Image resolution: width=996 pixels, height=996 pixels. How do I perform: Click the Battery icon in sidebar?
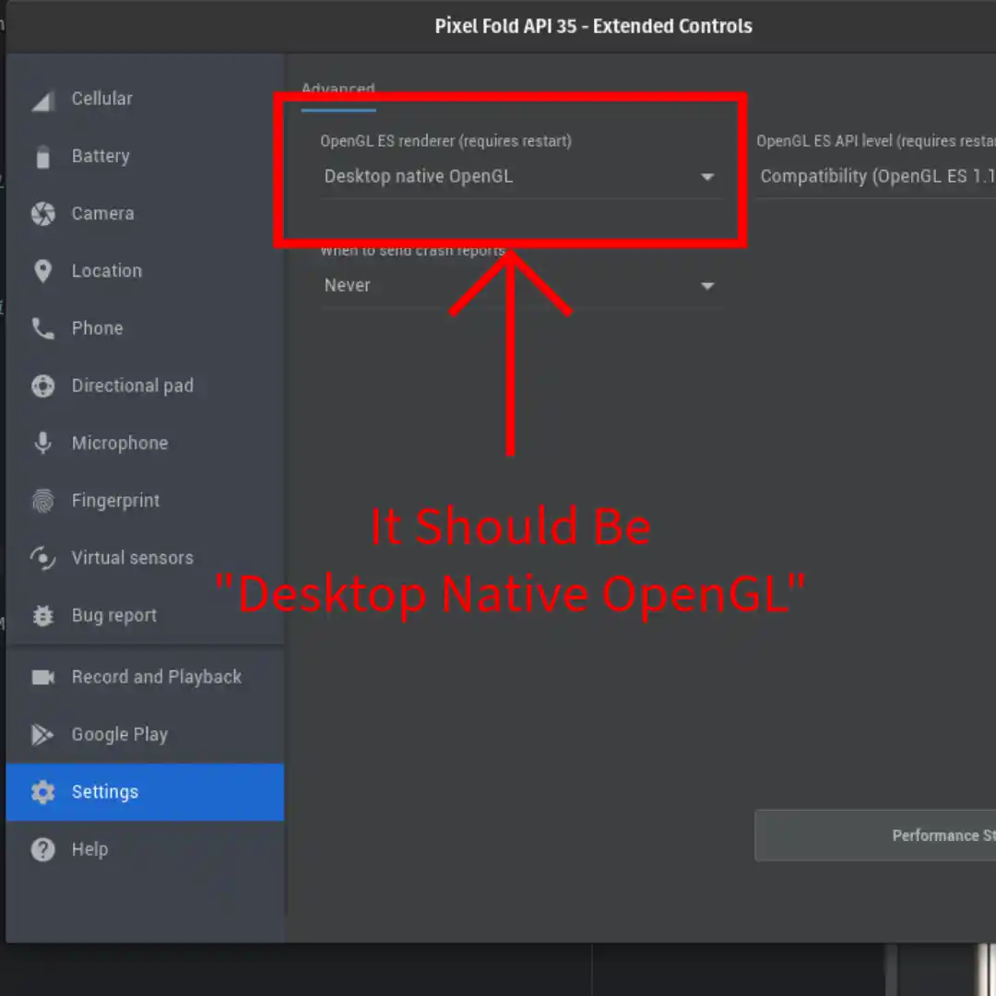tap(42, 157)
